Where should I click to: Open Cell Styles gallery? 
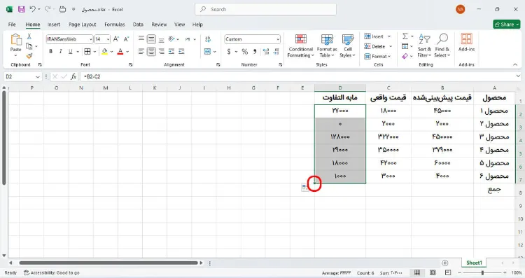347,46
